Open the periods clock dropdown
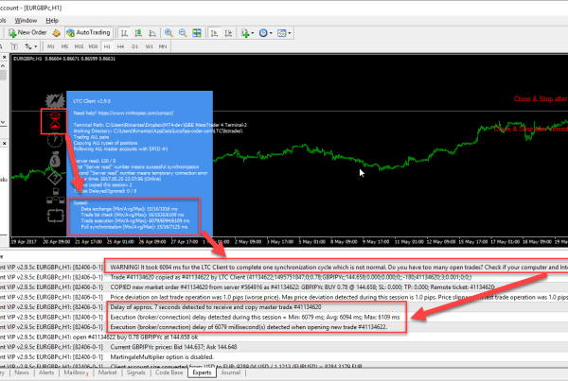This screenshot has height=381, width=568. click(x=265, y=33)
